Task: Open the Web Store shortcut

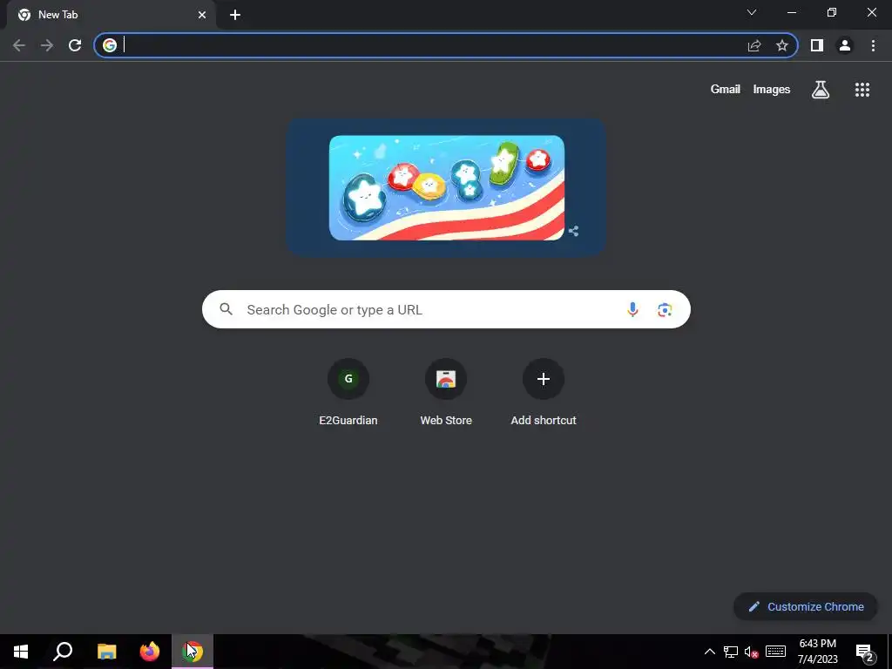Action: click(x=446, y=393)
